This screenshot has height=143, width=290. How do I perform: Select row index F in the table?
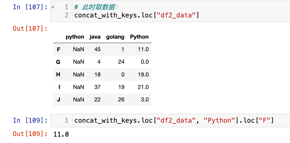pyautogui.click(x=59, y=49)
